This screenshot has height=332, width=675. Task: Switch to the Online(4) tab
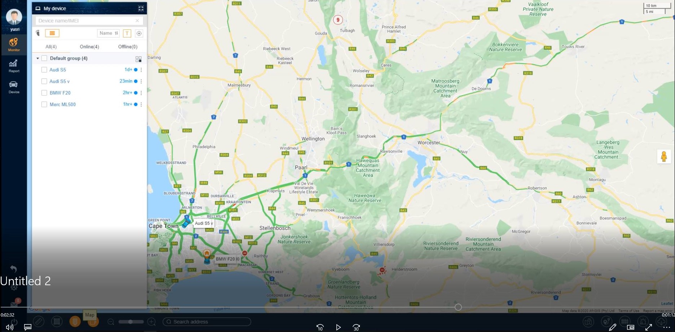click(x=89, y=47)
